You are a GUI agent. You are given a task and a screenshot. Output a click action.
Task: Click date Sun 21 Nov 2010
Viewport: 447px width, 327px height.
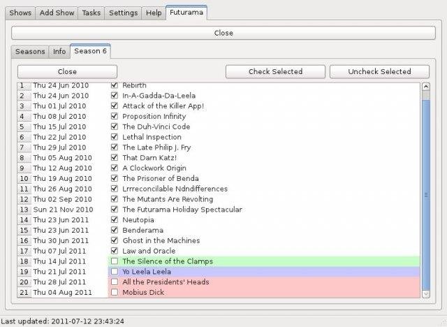[63, 210]
